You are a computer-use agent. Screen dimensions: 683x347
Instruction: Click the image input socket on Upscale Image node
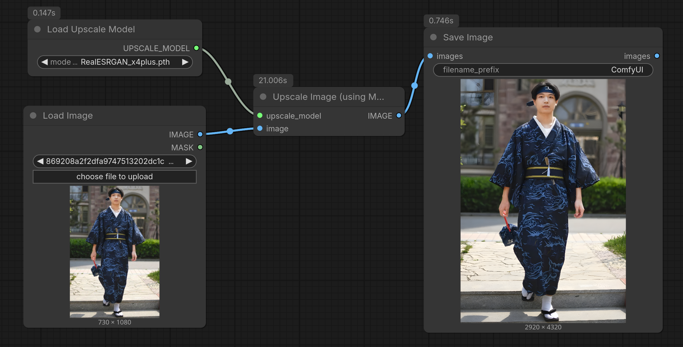(x=260, y=128)
